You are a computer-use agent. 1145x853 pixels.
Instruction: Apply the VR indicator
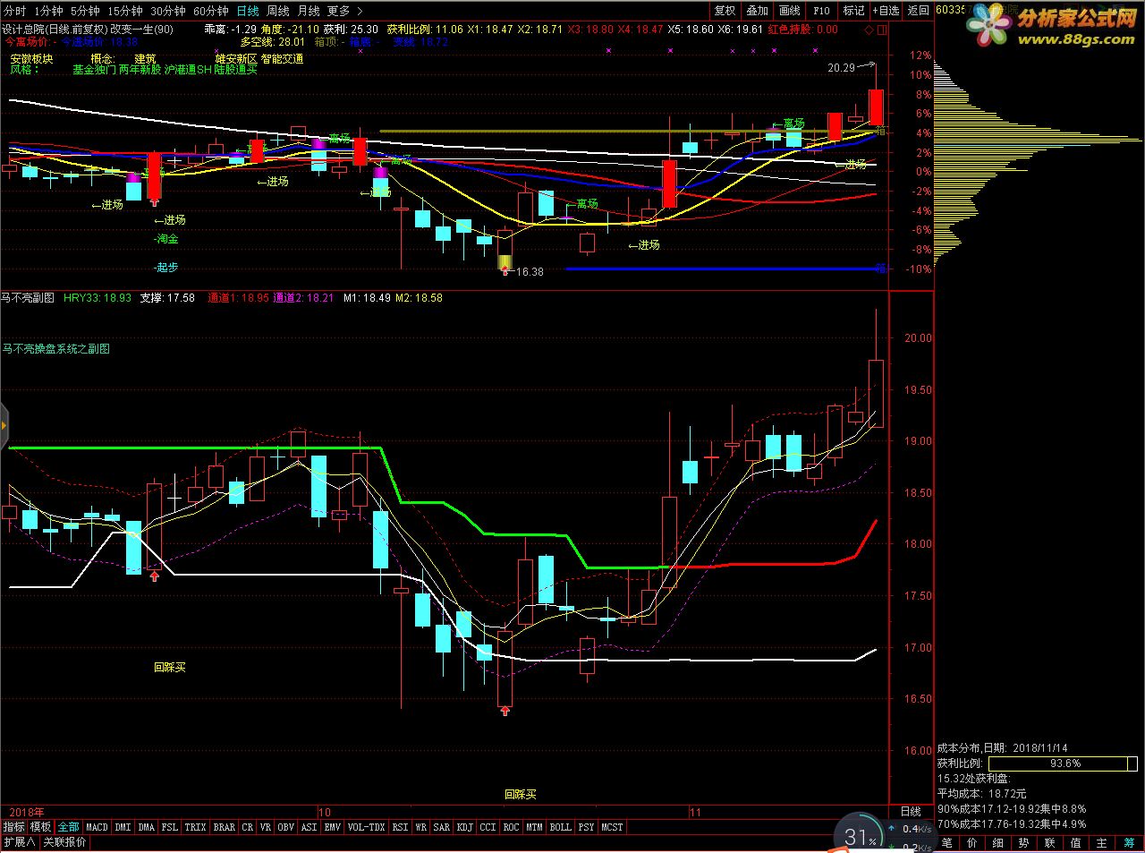coord(266,827)
